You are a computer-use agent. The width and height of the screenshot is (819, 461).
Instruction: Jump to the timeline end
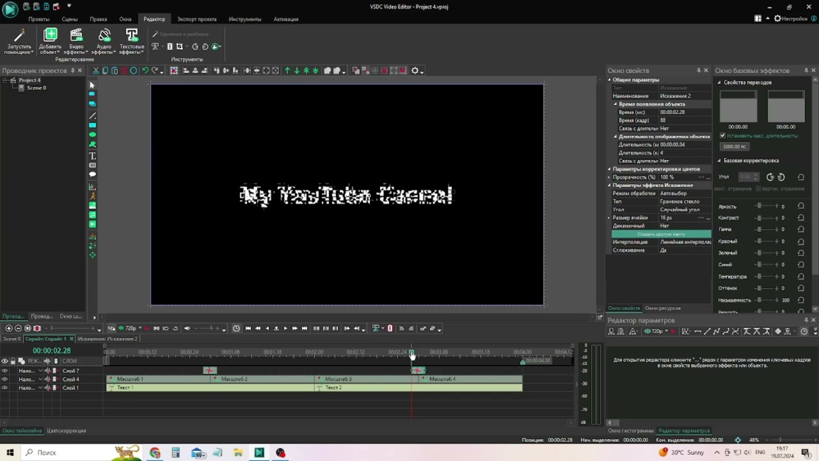pyautogui.click(x=304, y=328)
